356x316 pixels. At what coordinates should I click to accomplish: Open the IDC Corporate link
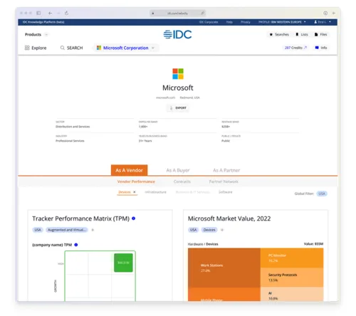pos(209,22)
